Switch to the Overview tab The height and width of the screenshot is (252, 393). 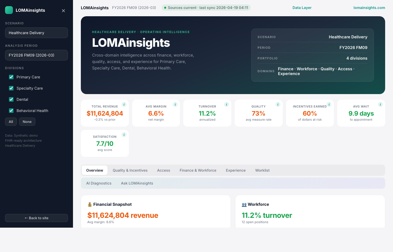click(x=95, y=170)
